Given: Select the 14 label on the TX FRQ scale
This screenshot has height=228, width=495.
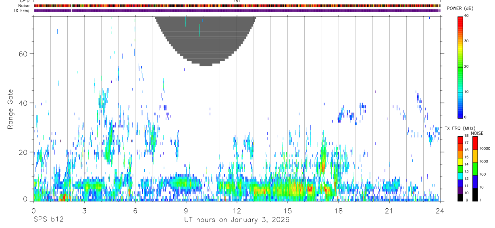Looking at the screenshot, I should point(466,164).
